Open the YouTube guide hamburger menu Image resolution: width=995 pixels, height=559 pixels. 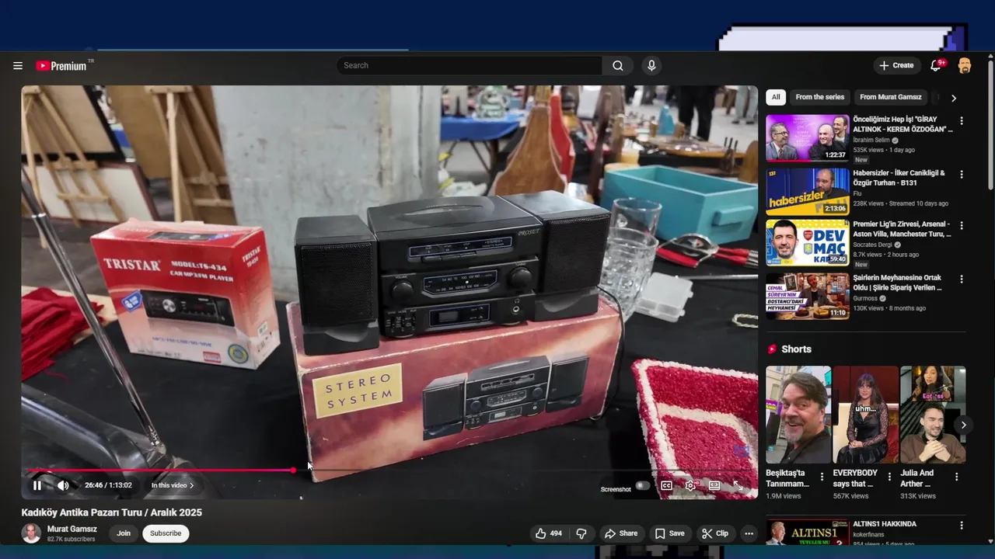[x=18, y=66]
